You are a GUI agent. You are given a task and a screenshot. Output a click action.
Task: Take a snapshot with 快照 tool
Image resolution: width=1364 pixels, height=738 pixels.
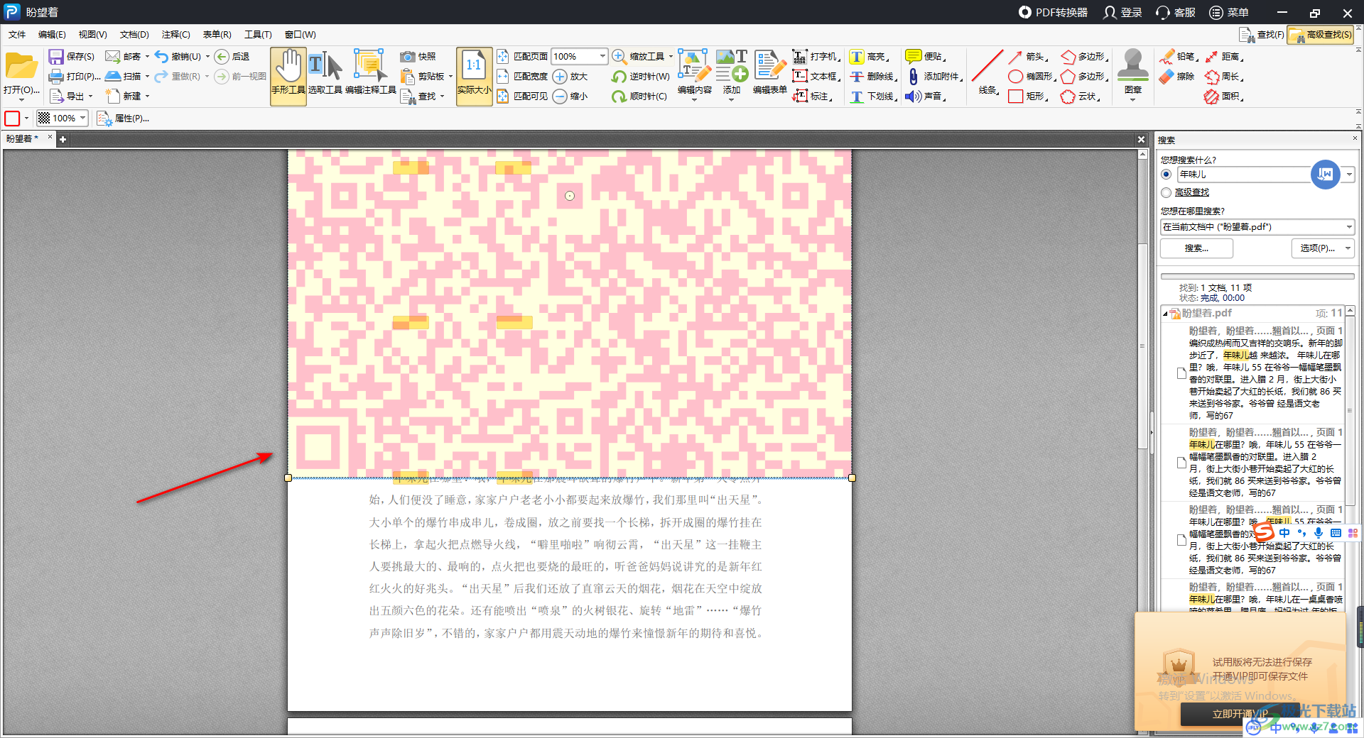418,56
